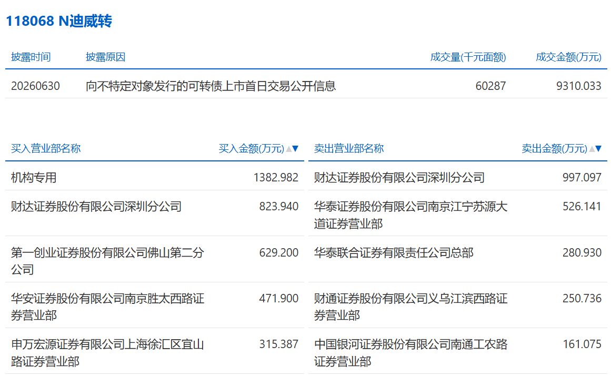Click the 披露时间 header
Image resolution: width=611 pixels, height=377 pixels.
pos(31,57)
